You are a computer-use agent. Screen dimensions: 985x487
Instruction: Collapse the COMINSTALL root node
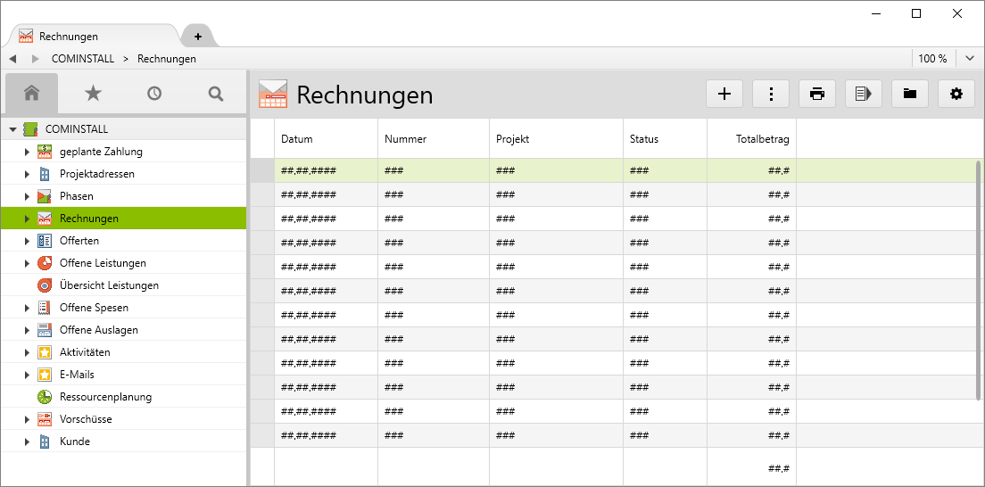[12, 129]
